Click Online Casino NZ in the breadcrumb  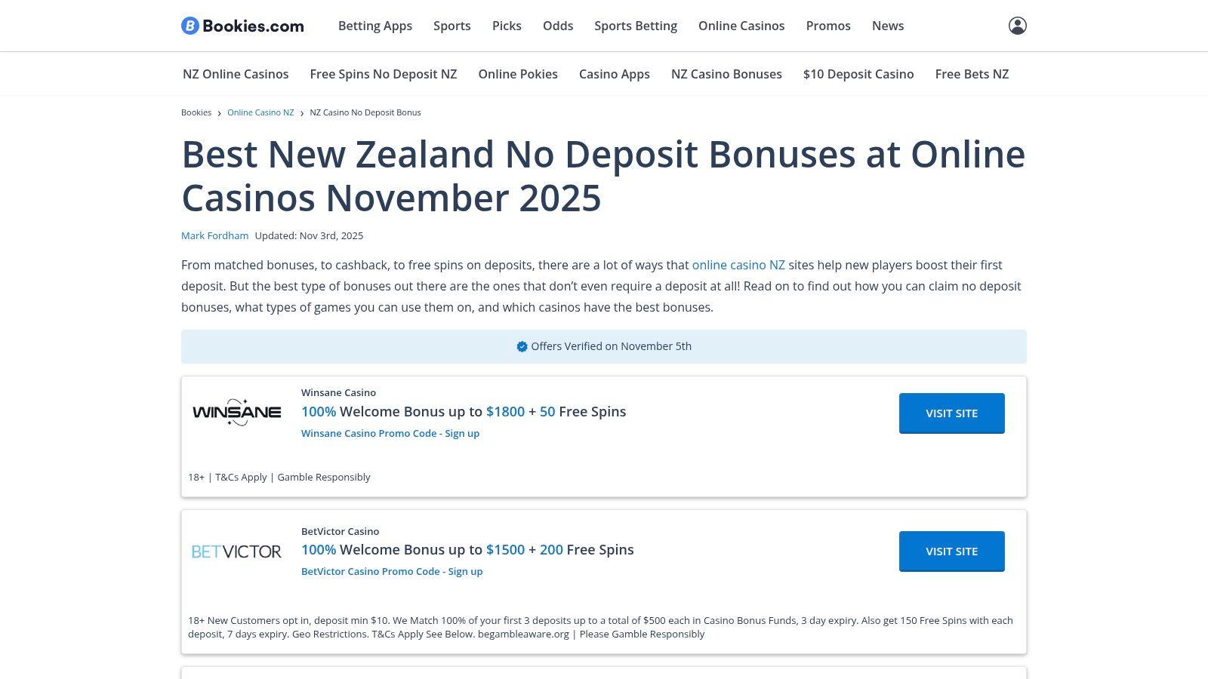tap(260, 112)
